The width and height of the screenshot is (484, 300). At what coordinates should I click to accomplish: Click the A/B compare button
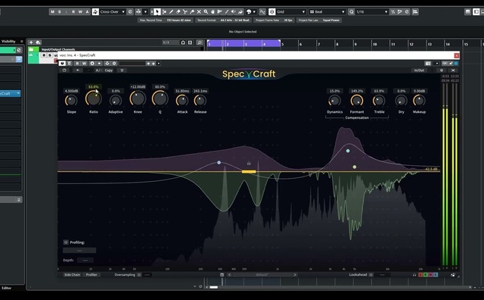pos(98,70)
